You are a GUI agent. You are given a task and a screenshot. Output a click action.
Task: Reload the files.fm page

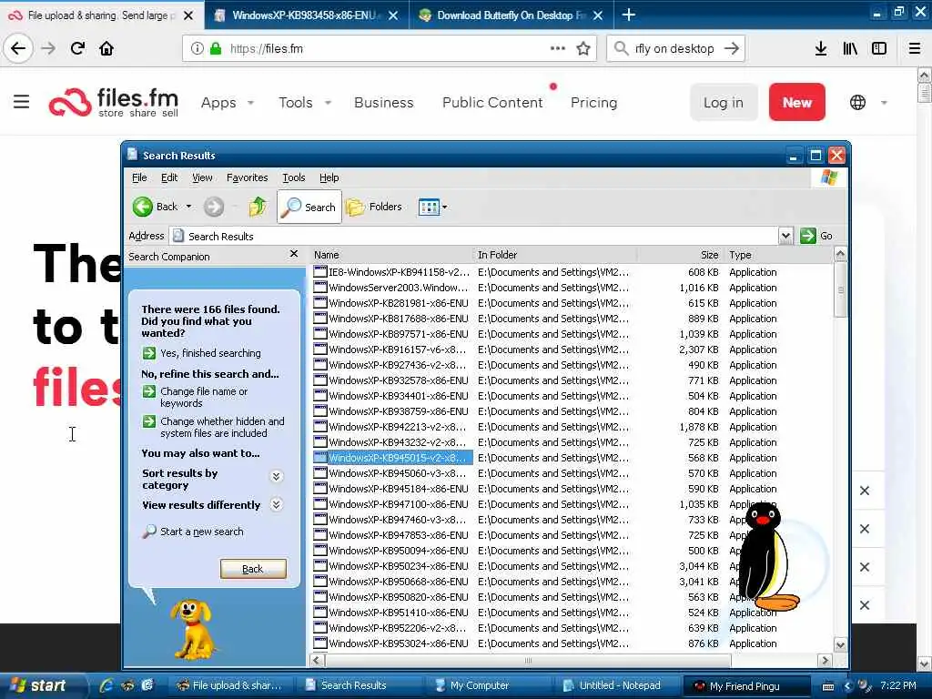pos(78,49)
